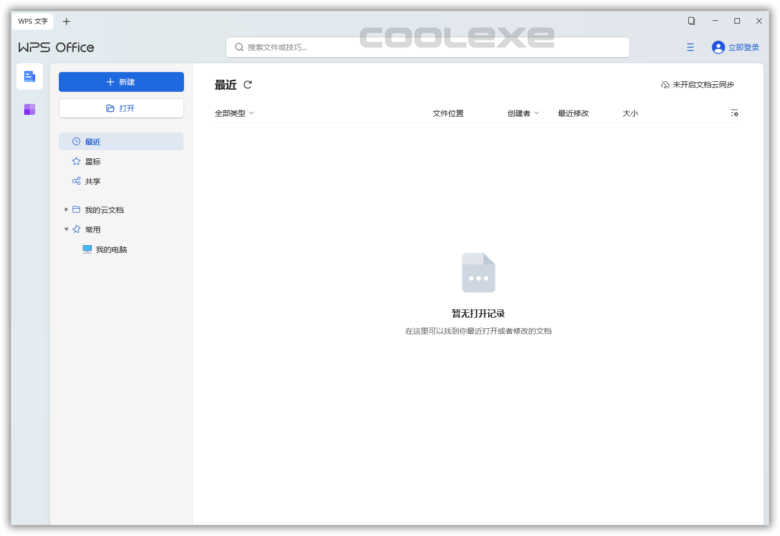Enable document cloud sync
Screen dimensions: 780x536
(698, 85)
